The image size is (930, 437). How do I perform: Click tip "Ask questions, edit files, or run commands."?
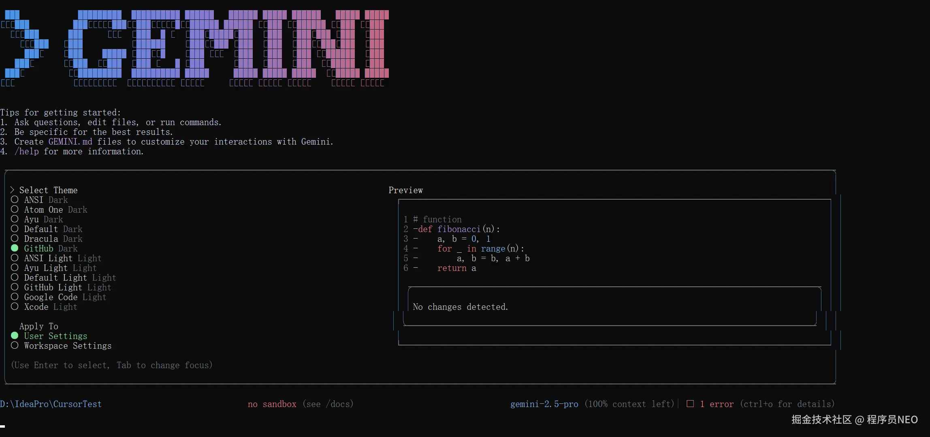pos(118,122)
